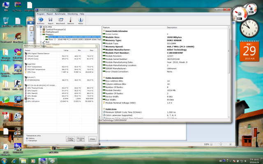Select the Fahrenheit temperature unit

click(x=27, y=141)
